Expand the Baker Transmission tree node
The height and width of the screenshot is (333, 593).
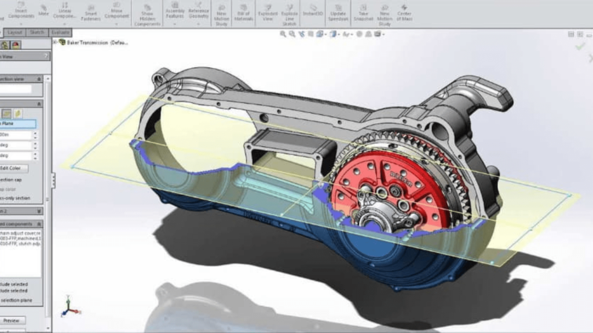pyautogui.click(x=55, y=42)
